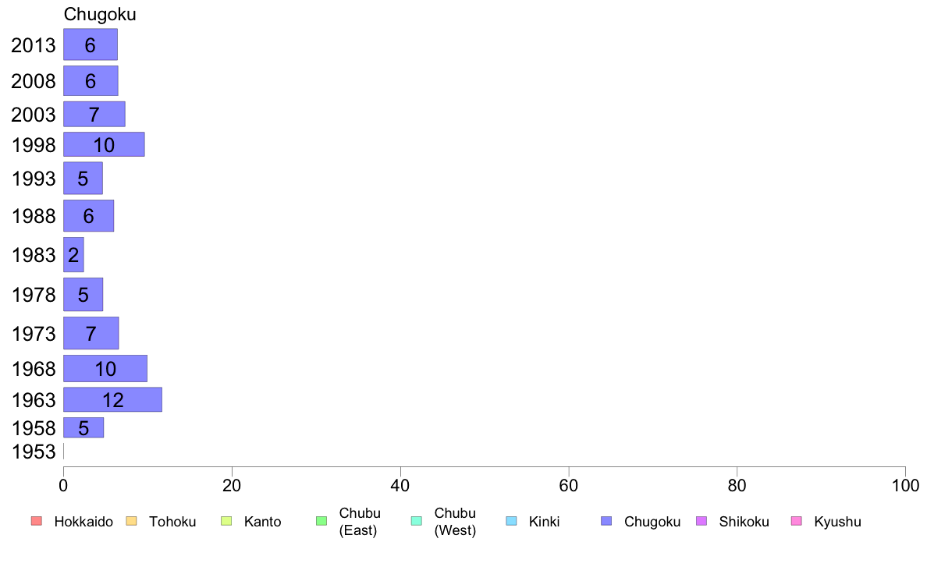Select the 1998 bar with value 10
This screenshot has width=927, height=574.
coord(104,144)
